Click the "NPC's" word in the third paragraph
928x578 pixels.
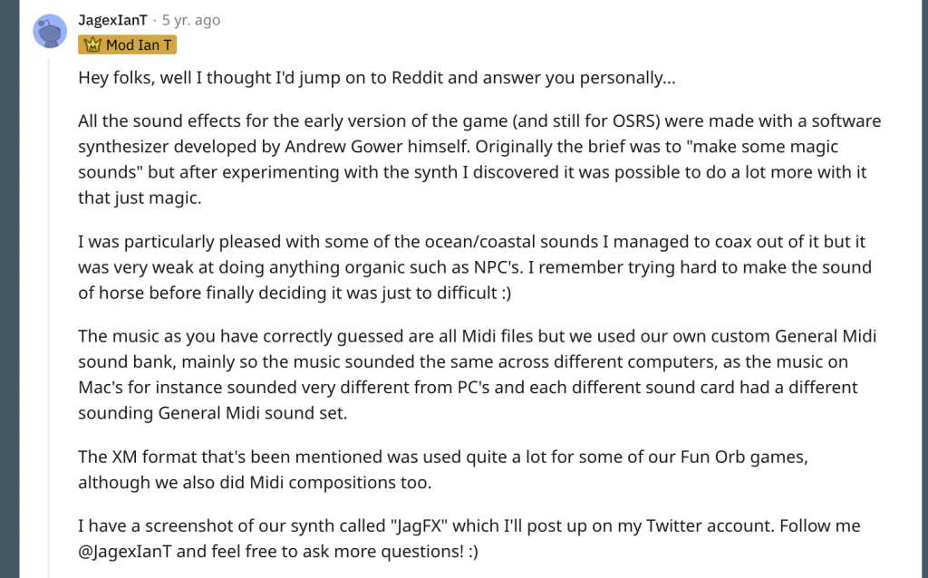click(x=498, y=267)
